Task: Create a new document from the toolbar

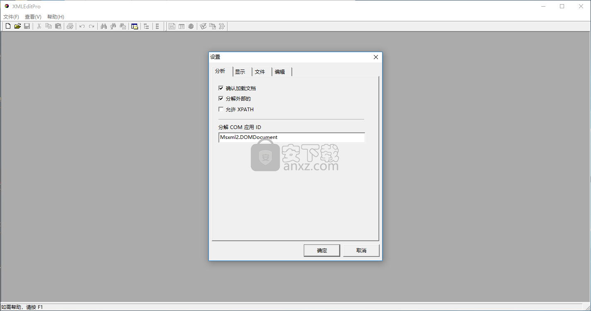Action: [8, 26]
